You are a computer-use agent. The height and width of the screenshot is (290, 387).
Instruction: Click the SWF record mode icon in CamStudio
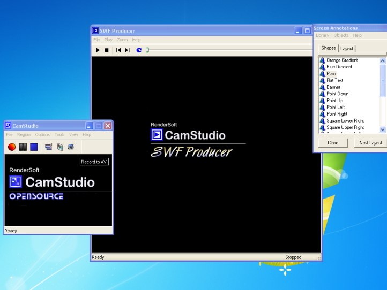click(x=71, y=147)
